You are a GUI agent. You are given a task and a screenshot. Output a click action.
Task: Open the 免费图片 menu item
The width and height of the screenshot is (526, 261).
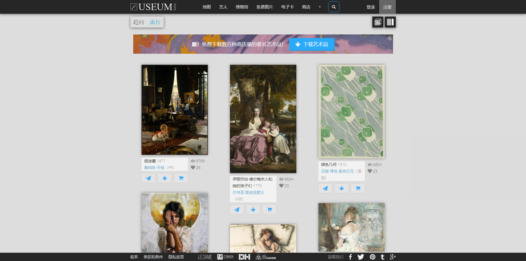tap(265, 7)
